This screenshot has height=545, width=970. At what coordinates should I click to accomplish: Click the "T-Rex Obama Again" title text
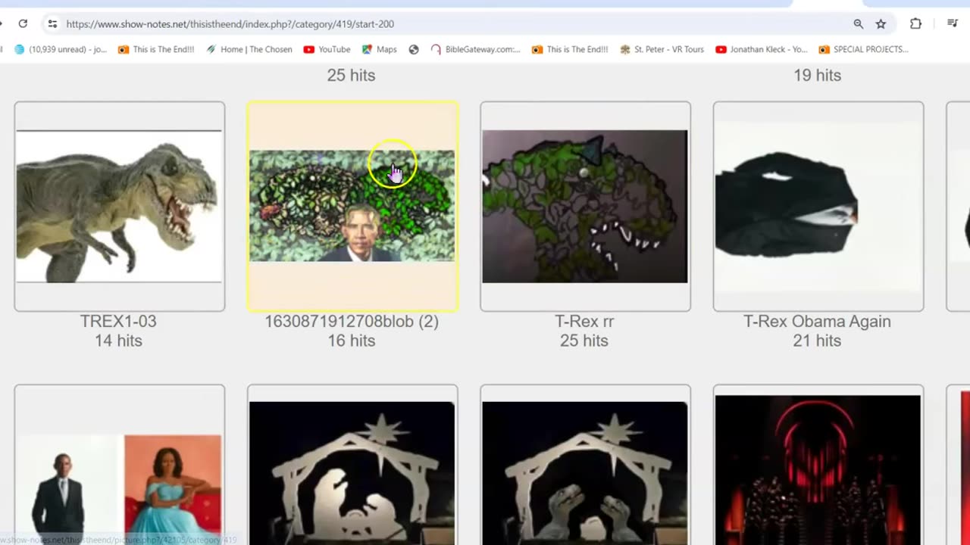817,321
